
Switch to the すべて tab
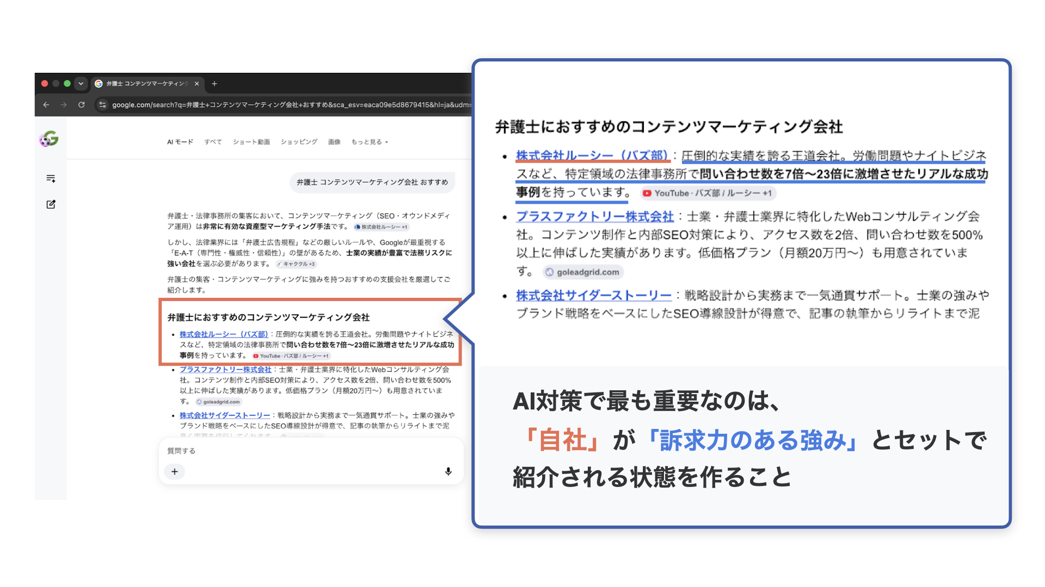(213, 142)
